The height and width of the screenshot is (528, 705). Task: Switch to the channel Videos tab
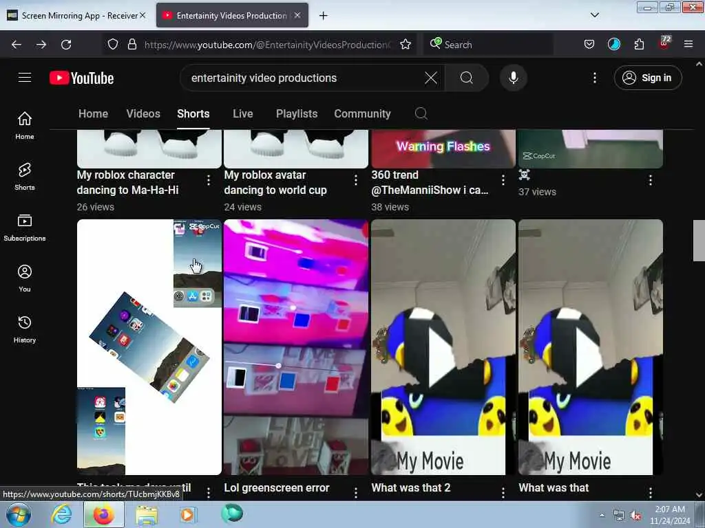pos(143,113)
